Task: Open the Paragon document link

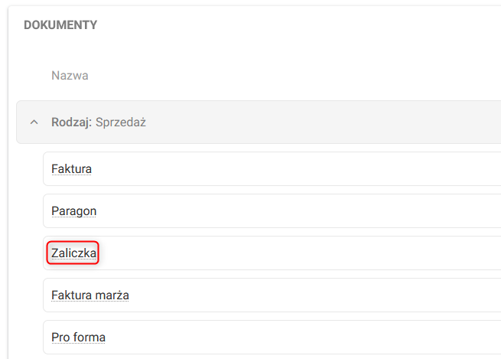Action: click(73, 211)
